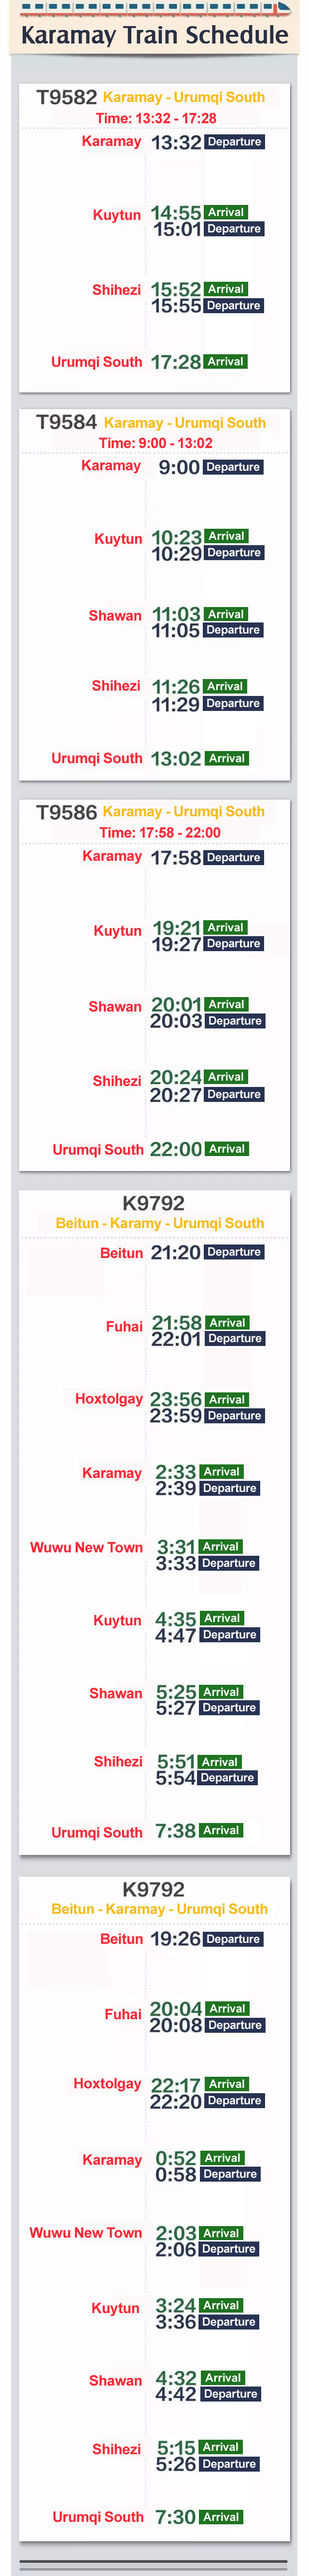The width and height of the screenshot is (309, 2576).
Task: Click the Arrival badge next to 7:30
Action: point(221,2516)
